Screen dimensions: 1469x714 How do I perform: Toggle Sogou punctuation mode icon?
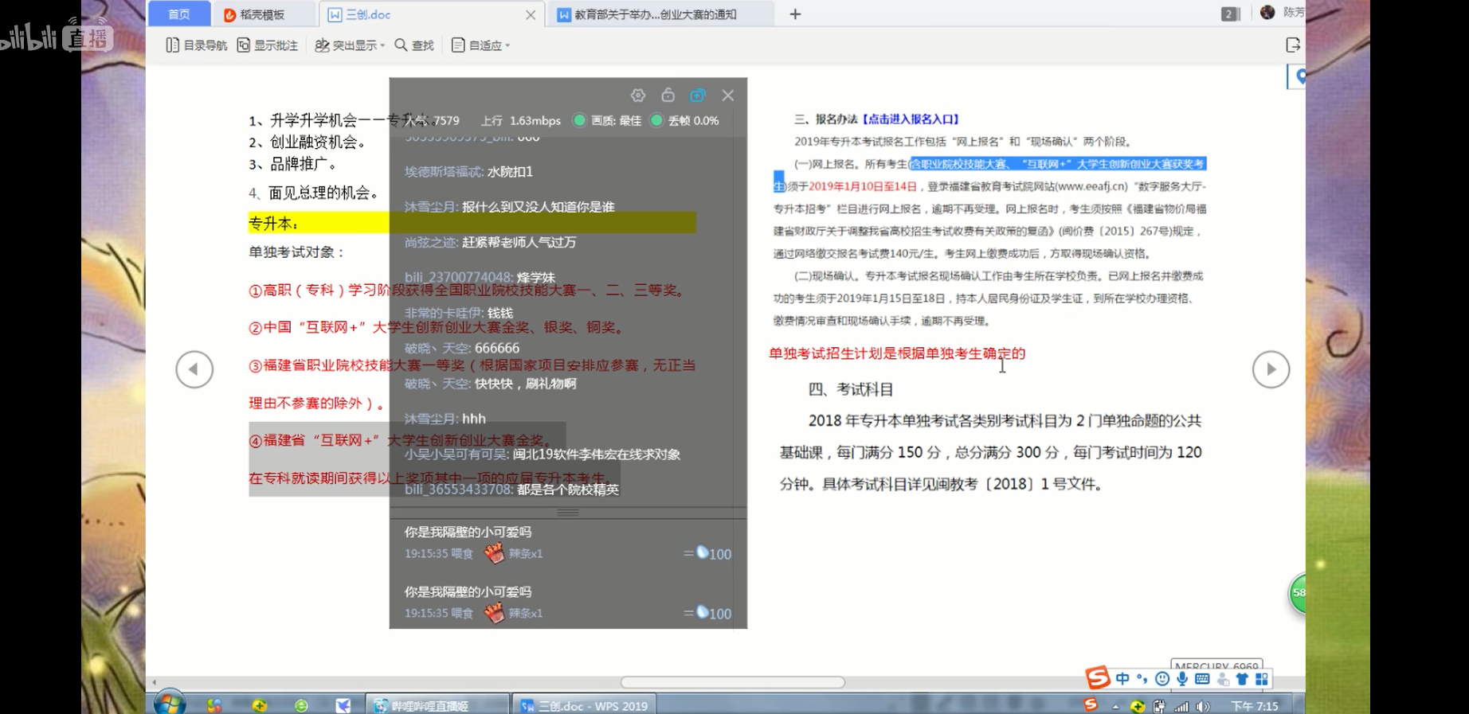tap(1142, 679)
